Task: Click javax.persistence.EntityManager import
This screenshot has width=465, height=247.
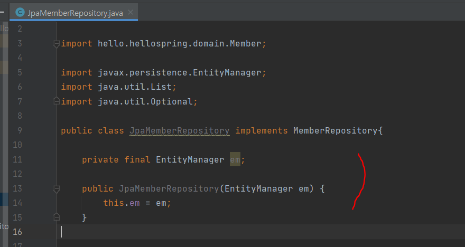Action: [x=180, y=72]
